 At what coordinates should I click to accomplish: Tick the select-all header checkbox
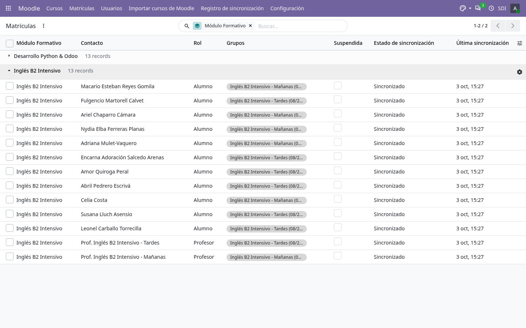[x=10, y=43]
